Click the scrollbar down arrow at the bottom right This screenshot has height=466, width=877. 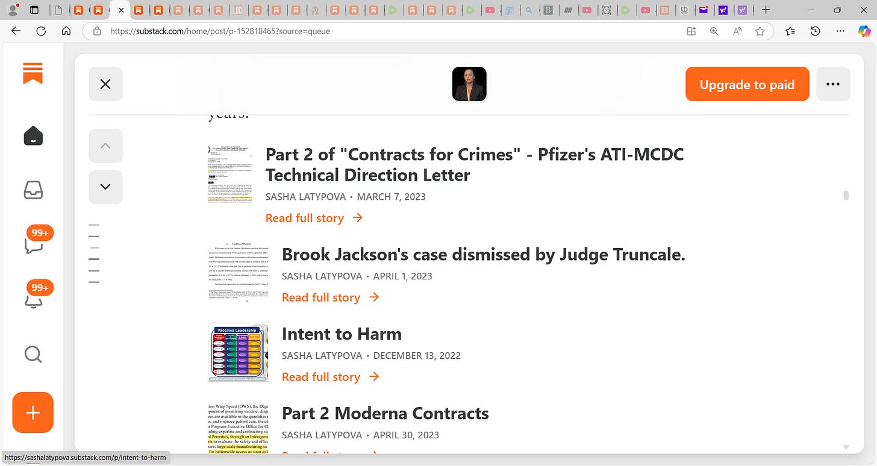pos(846,447)
